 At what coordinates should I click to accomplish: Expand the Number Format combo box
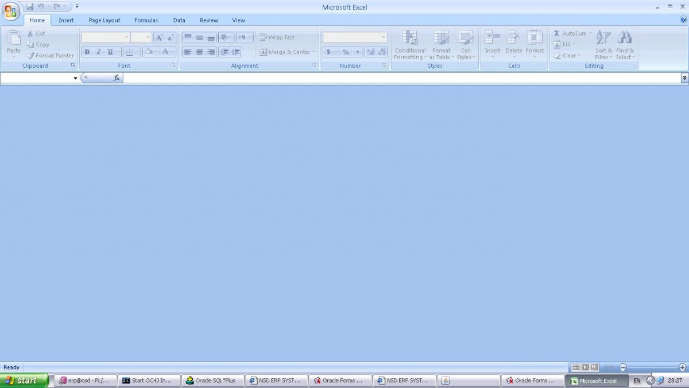click(384, 37)
